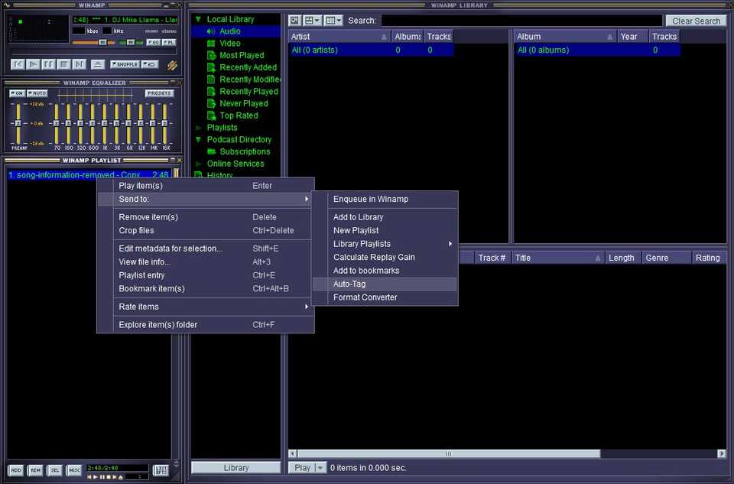The width and height of the screenshot is (734, 484).
Task: Adjust the PREAMP equalizer slider
Action: point(18,124)
